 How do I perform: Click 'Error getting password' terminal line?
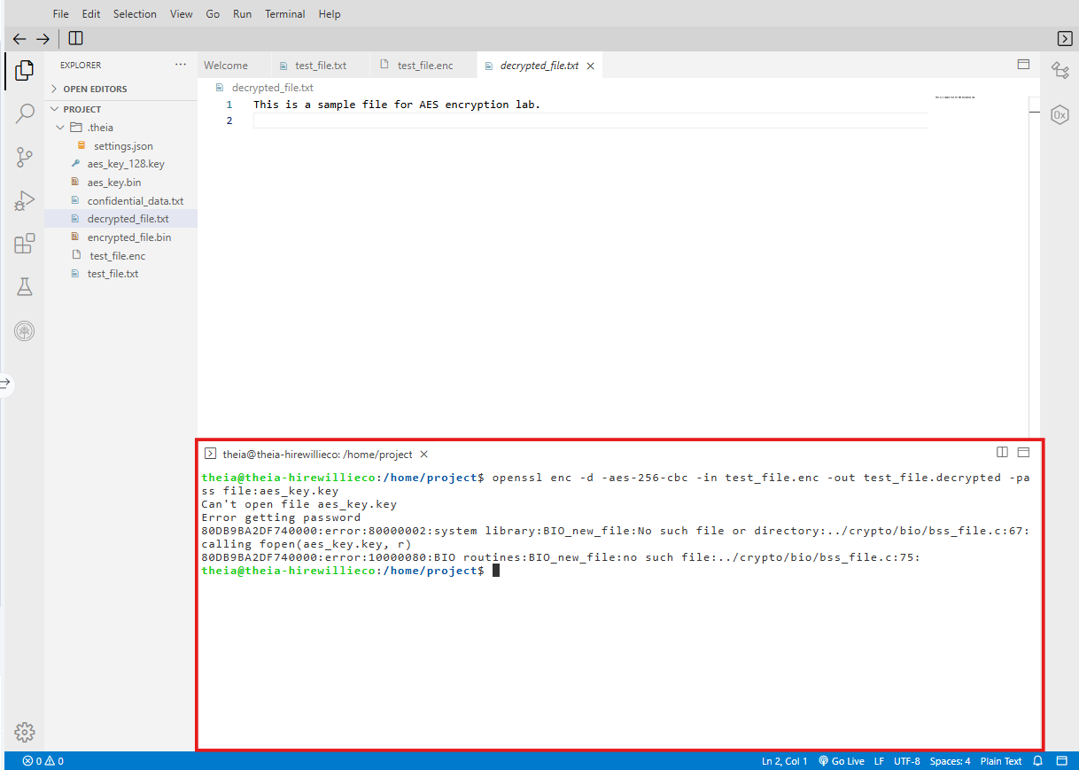pyautogui.click(x=281, y=517)
